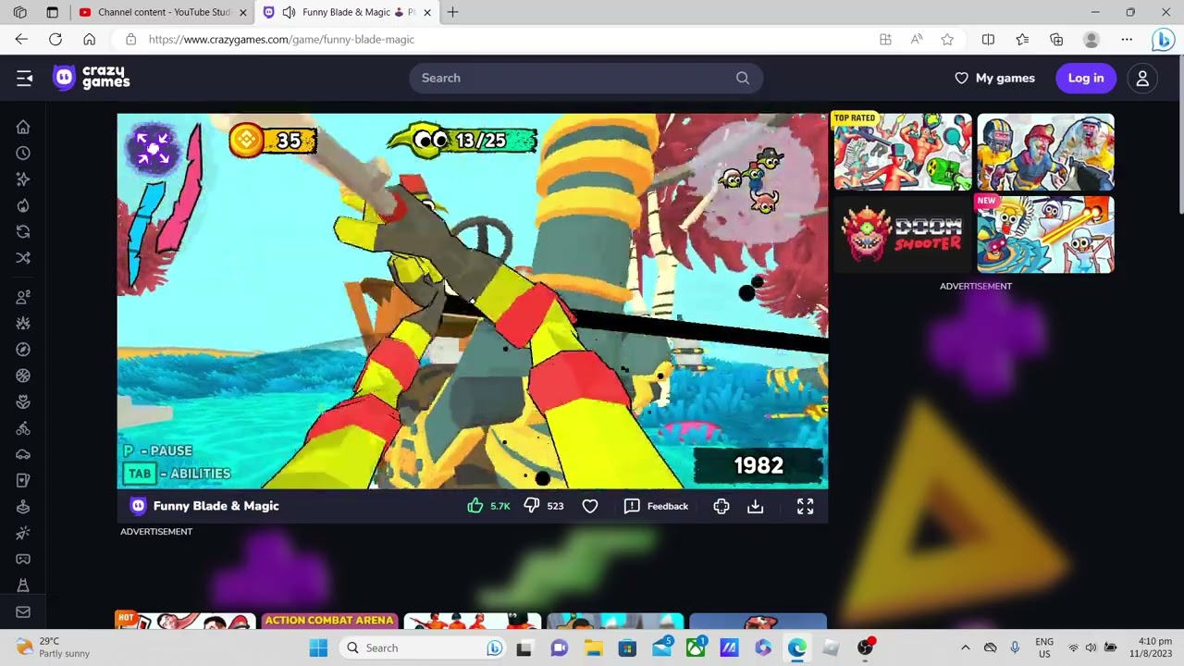
Task: Favorite this page with star icon
Action: [x=947, y=39]
